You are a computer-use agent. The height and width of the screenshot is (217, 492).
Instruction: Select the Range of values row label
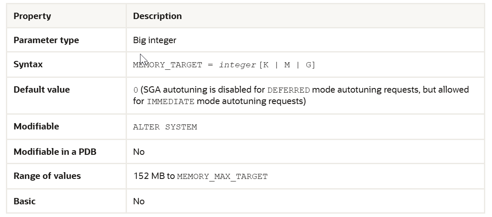(47, 176)
